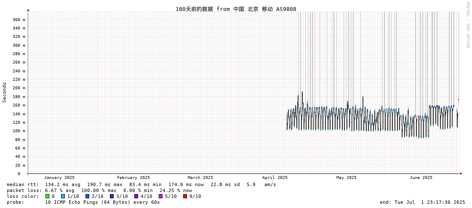Click the '190.7 ms max' value
Viewport: 472px width, 208px height.
105,184
